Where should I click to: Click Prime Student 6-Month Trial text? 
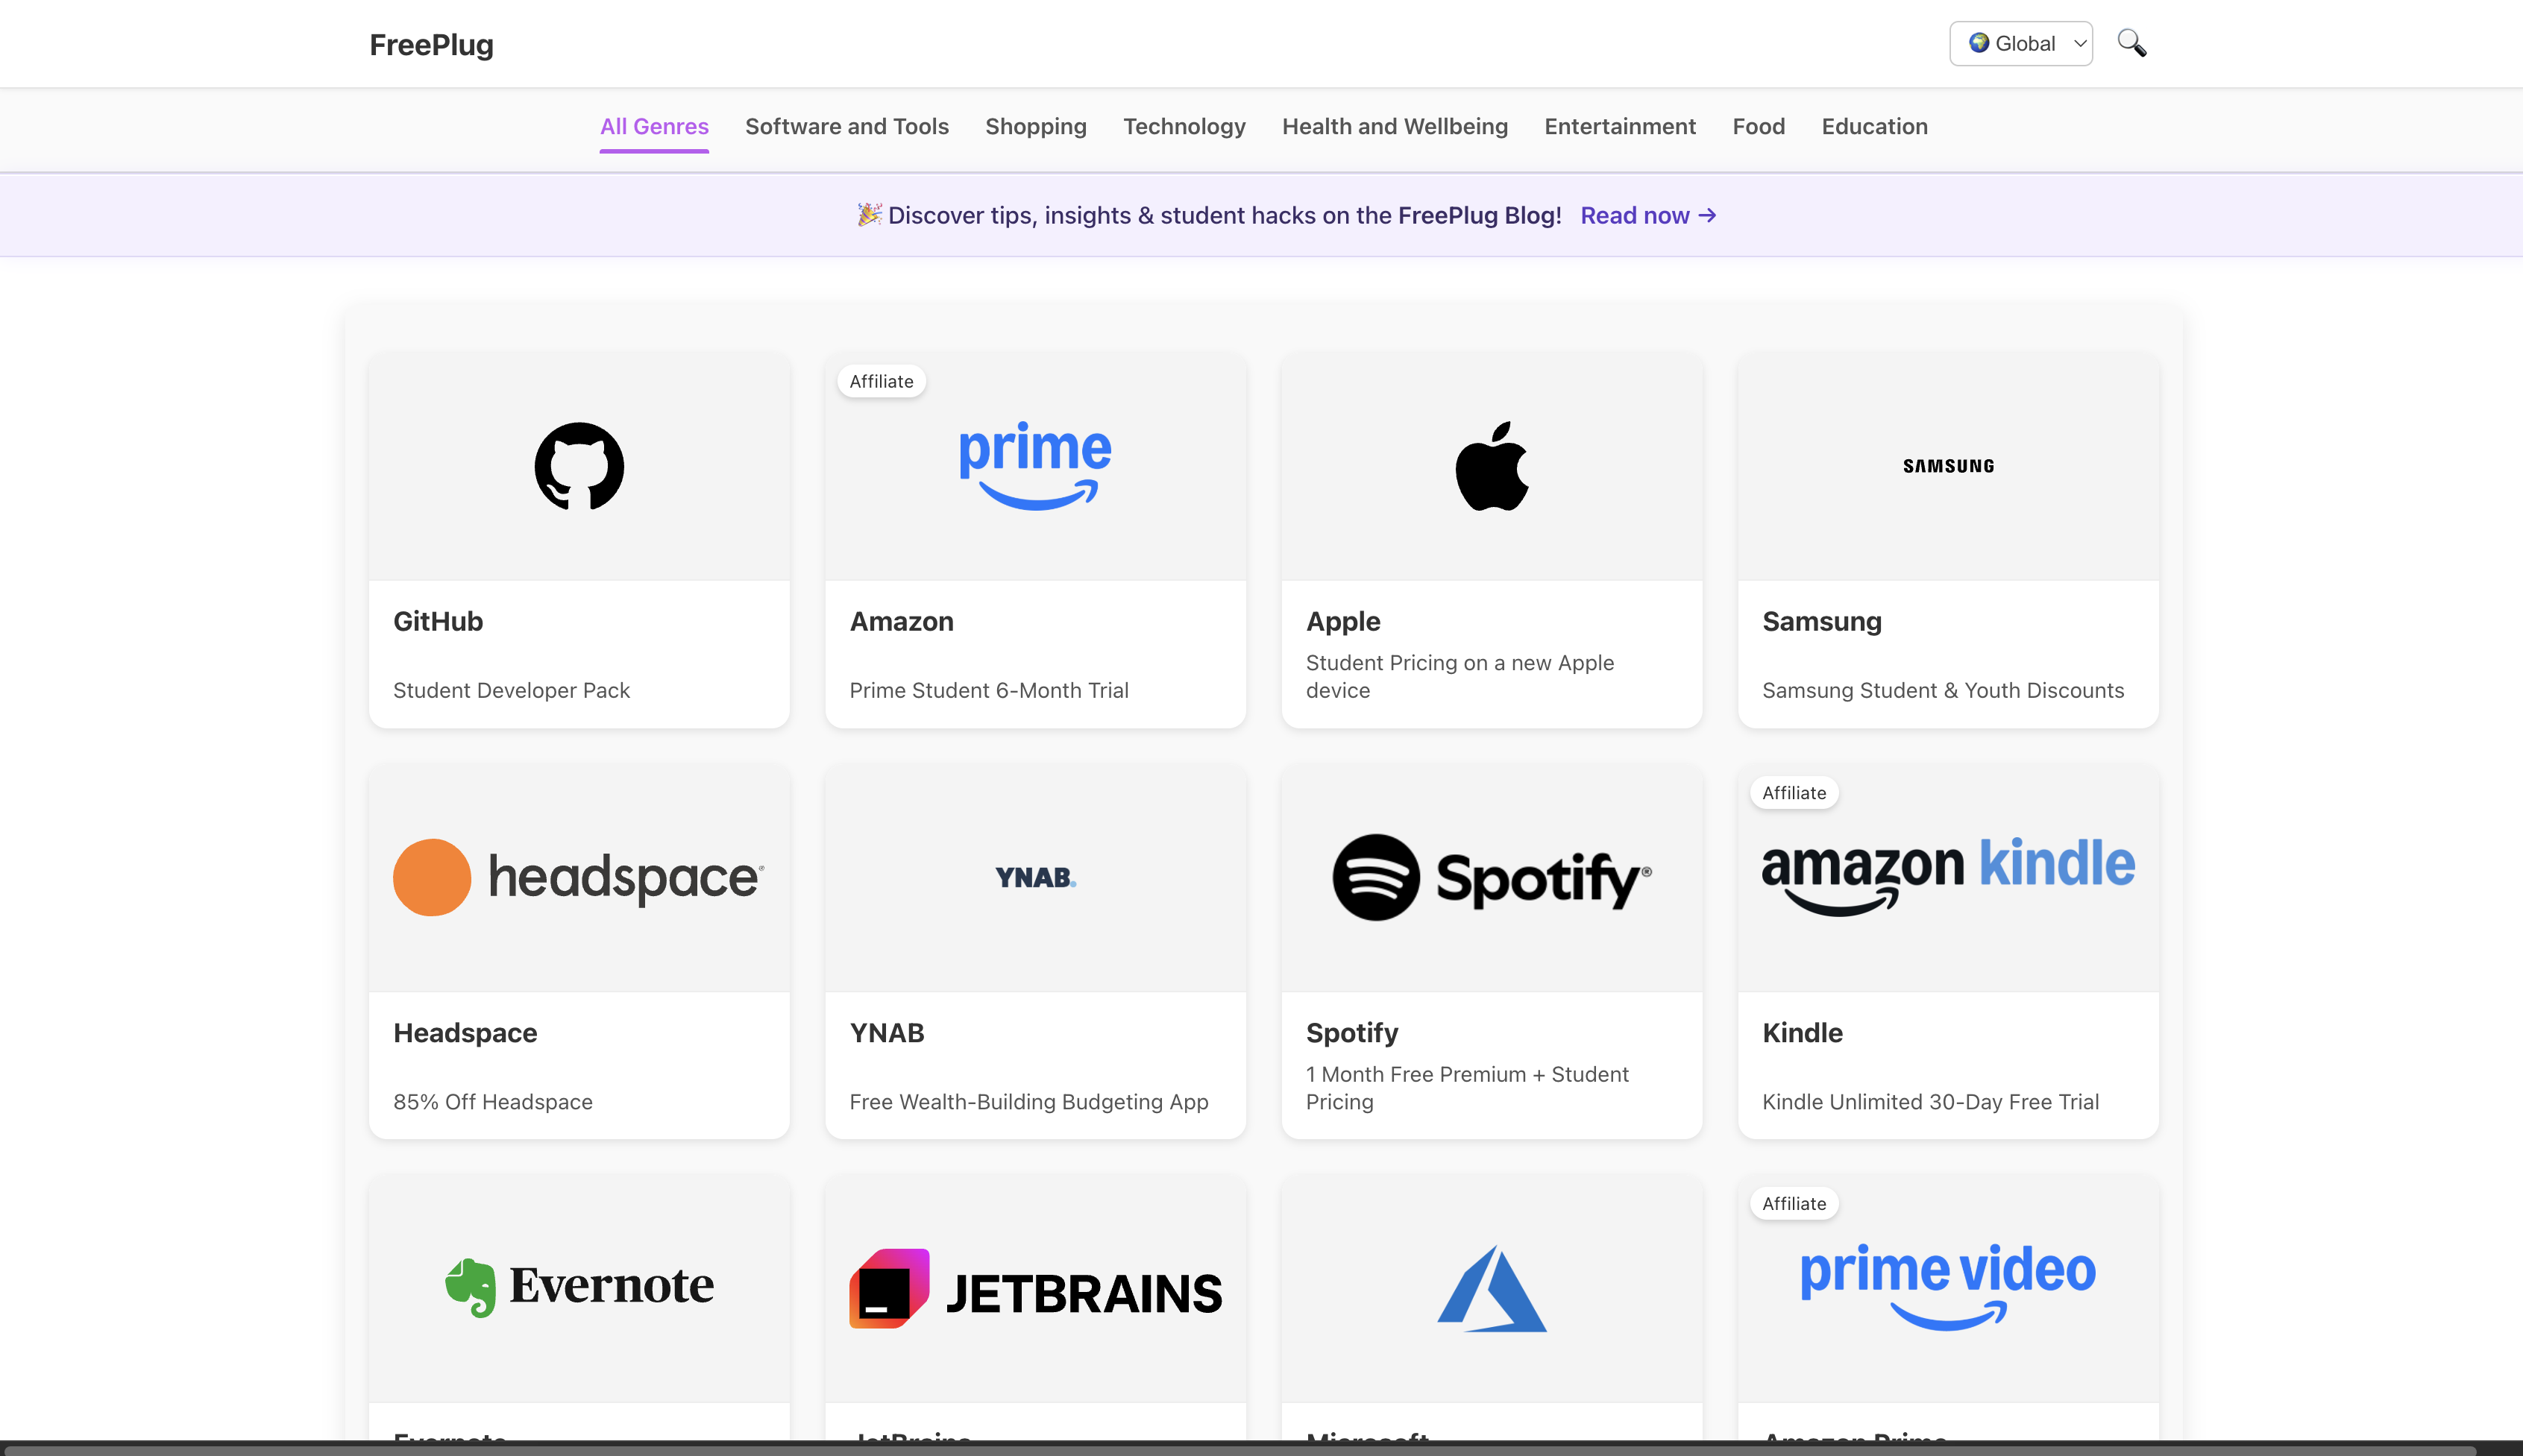pos(988,690)
